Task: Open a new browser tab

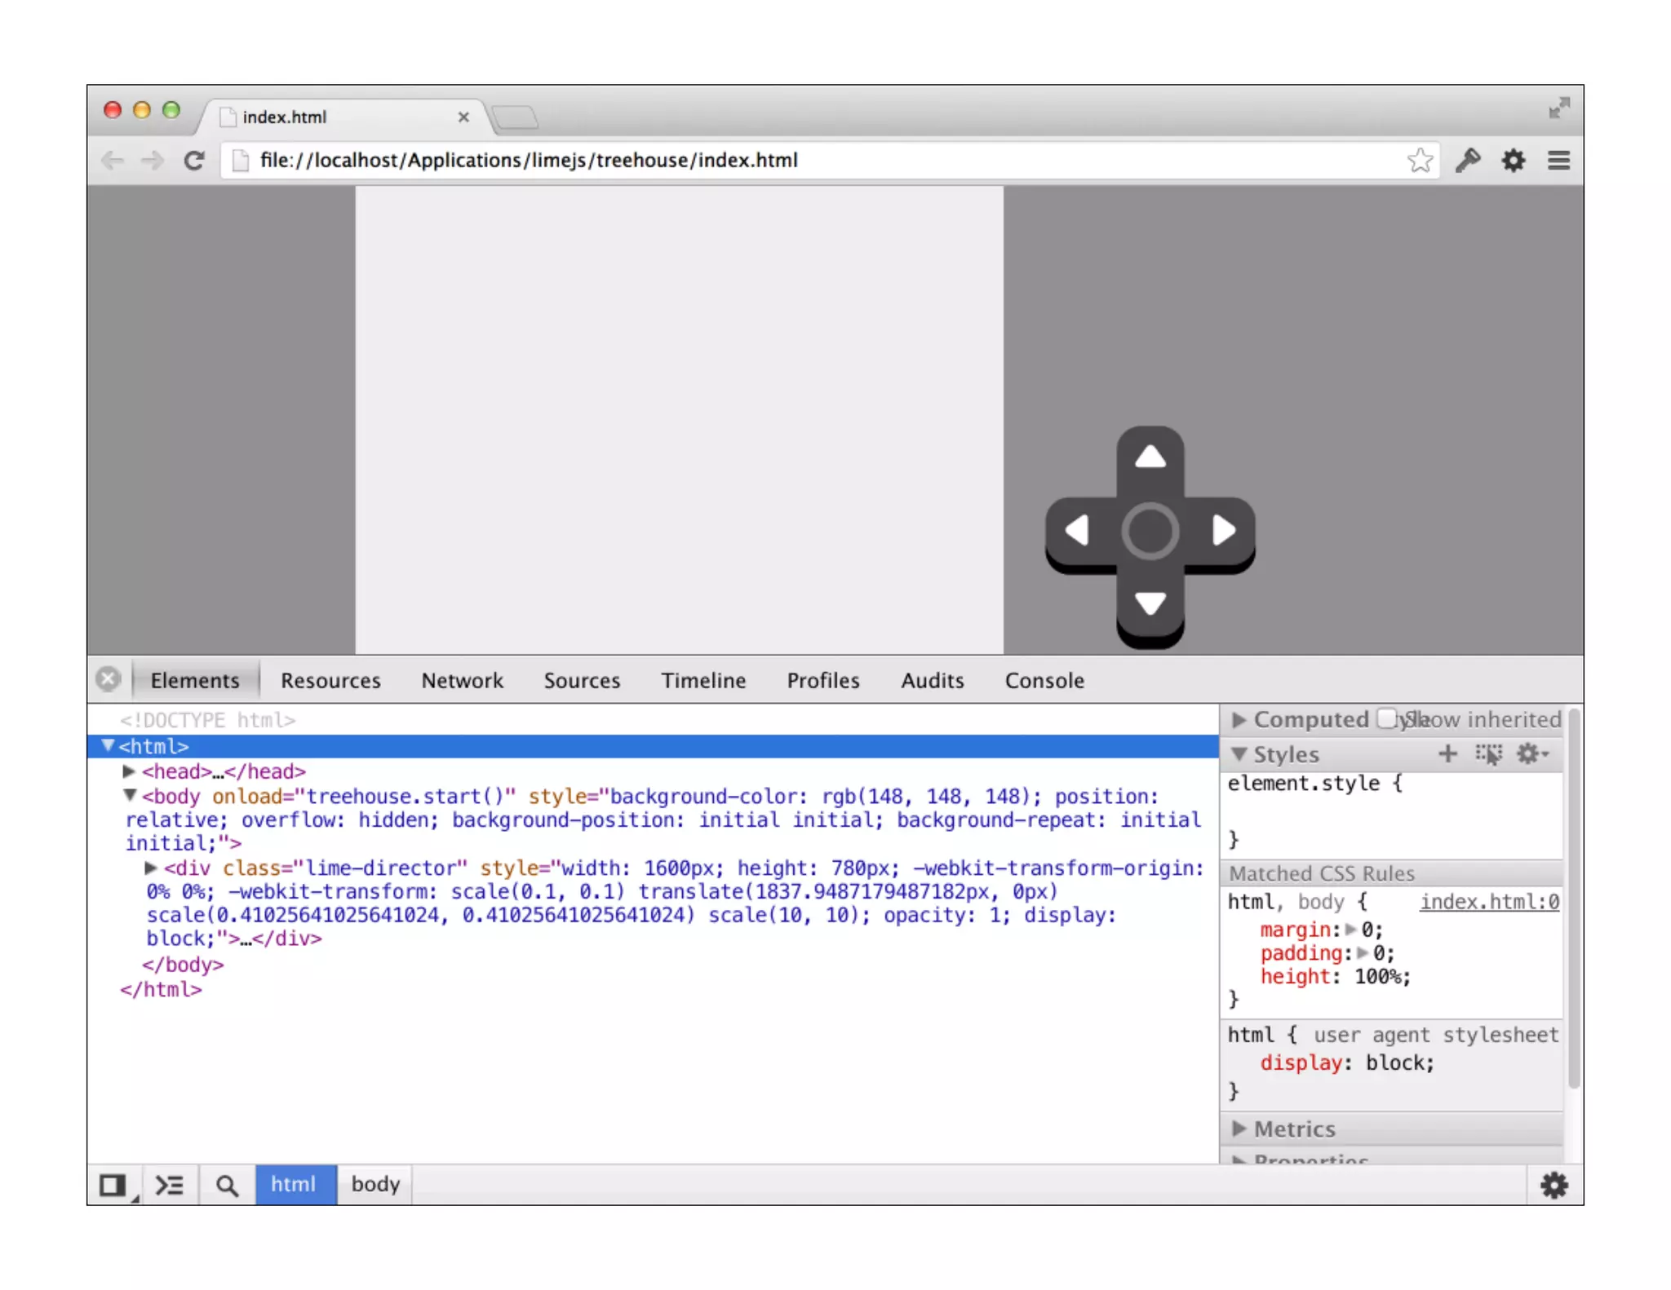Action: point(516,117)
